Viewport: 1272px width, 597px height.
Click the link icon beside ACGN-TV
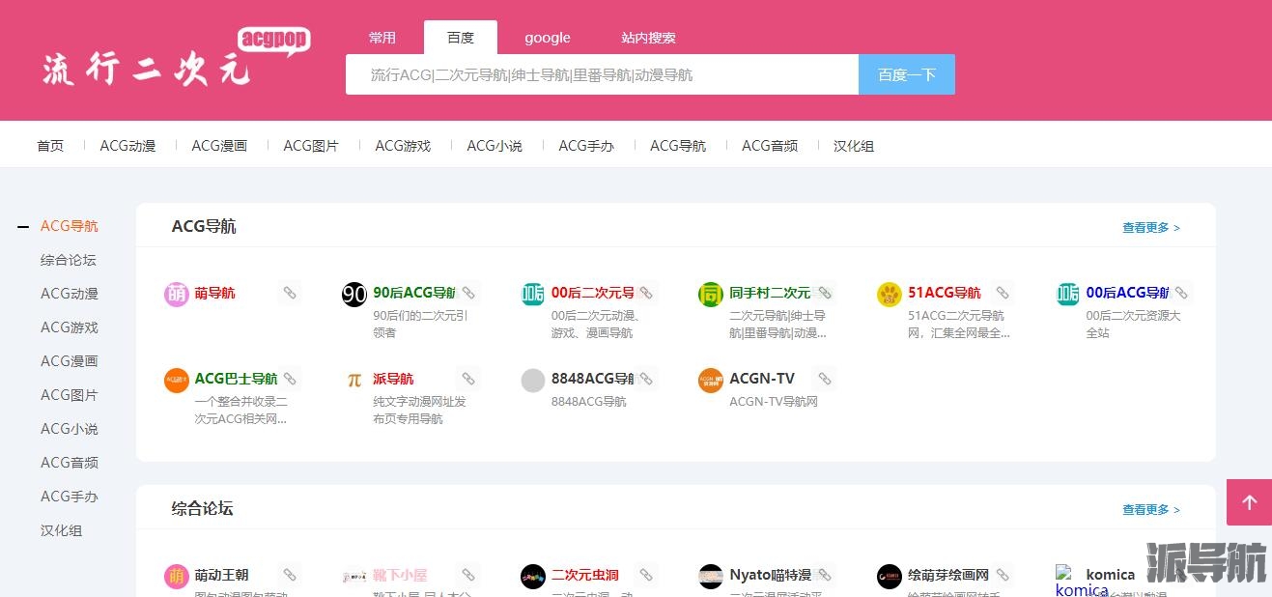point(825,379)
